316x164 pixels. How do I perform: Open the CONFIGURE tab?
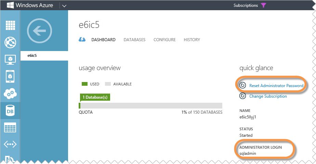coord(164,40)
